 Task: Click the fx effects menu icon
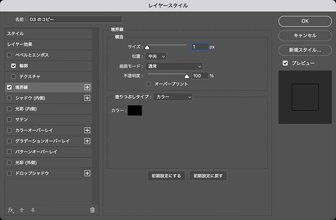tap(11, 210)
